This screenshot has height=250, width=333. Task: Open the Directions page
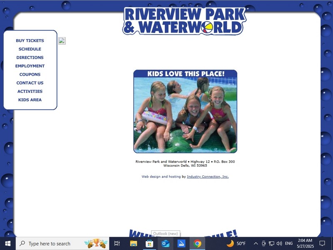[30, 57]
